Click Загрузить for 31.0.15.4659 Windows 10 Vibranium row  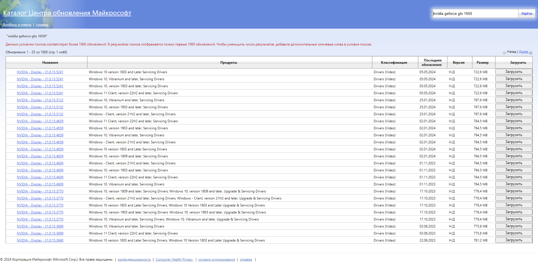click(514, 135)
